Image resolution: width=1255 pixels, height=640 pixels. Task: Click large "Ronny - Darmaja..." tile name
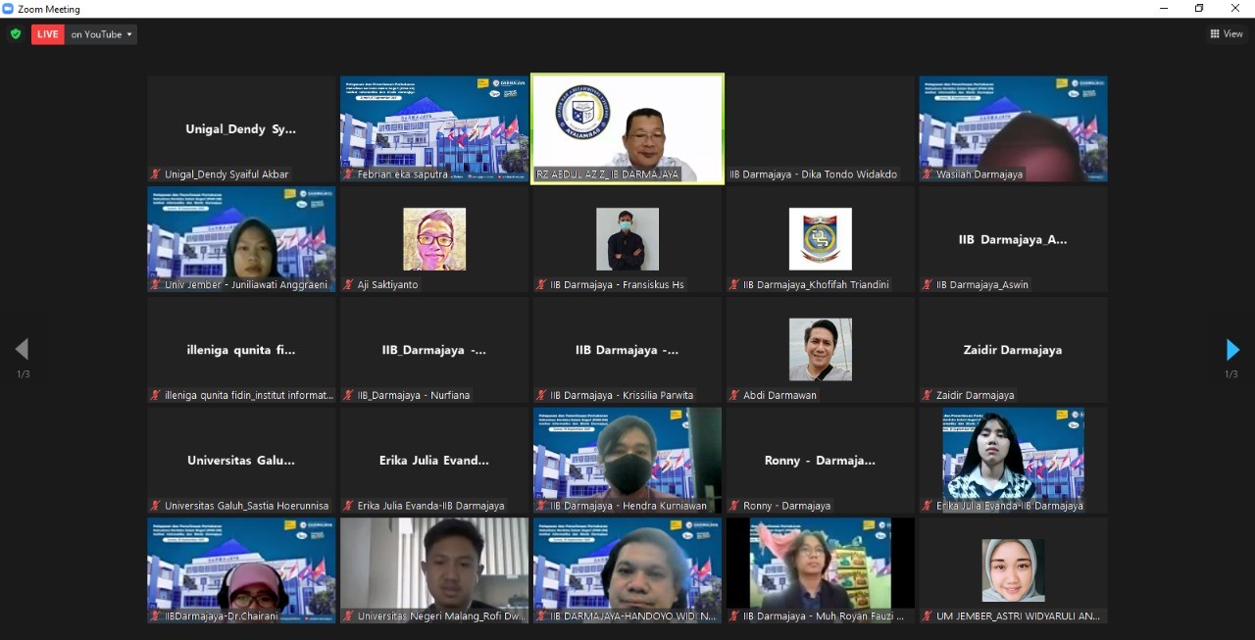[x=820, y=460]
